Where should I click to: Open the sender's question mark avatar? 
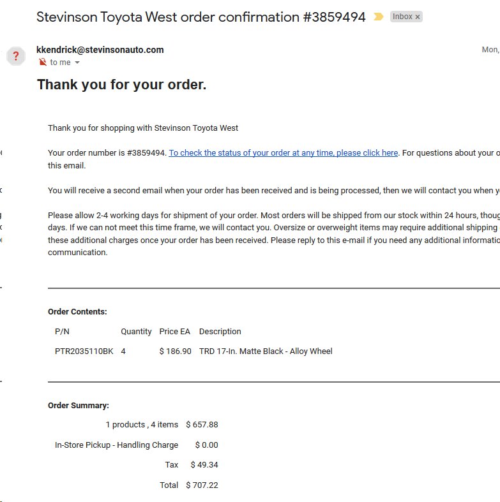coord(16,56)
